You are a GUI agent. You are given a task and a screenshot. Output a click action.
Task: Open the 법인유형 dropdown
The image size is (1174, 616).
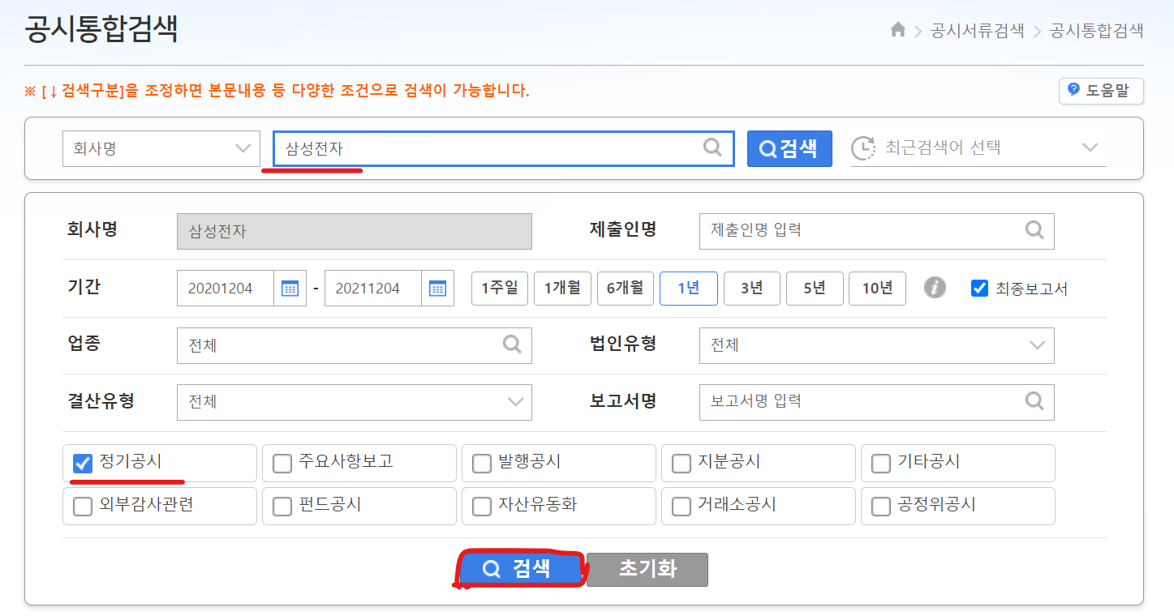876,345
